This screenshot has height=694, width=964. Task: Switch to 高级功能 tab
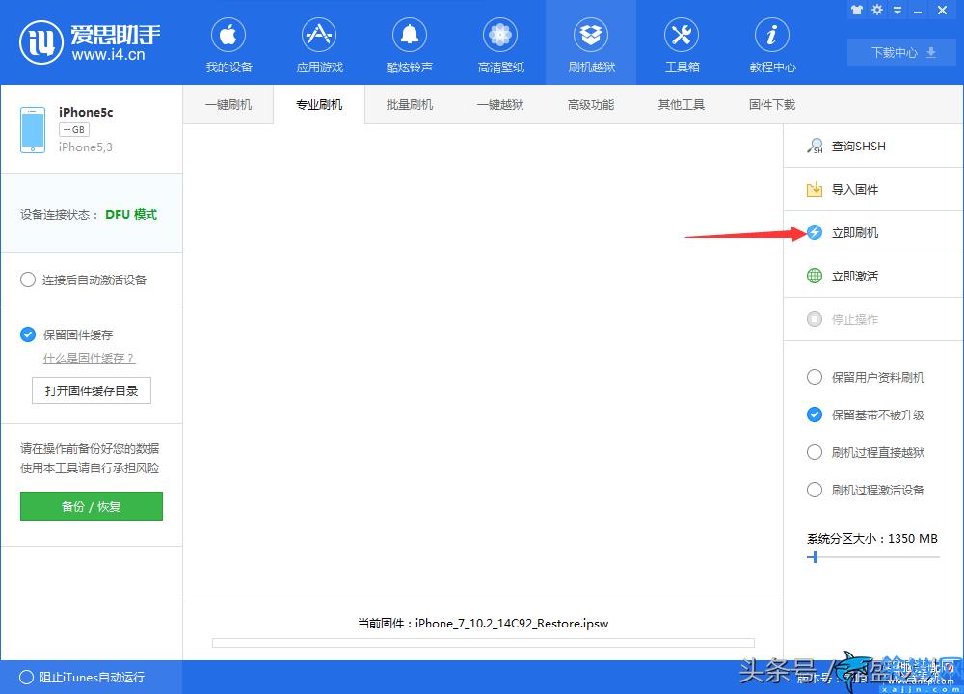(x=591, y=104)
